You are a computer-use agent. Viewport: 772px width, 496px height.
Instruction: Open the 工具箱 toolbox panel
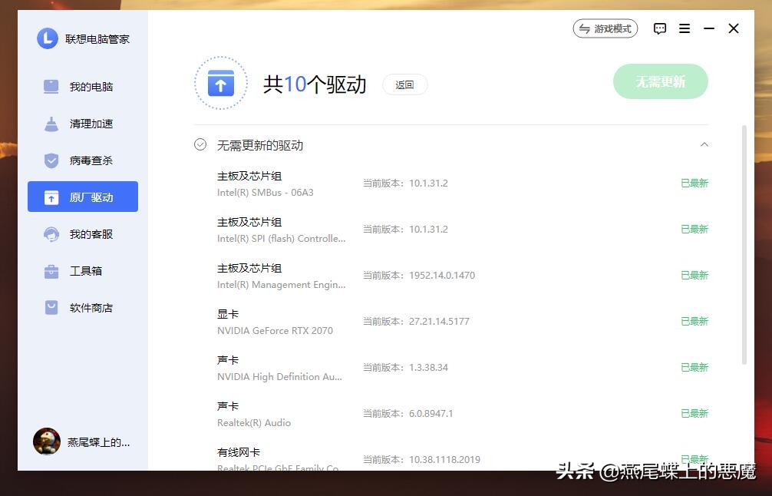(81, 270)
